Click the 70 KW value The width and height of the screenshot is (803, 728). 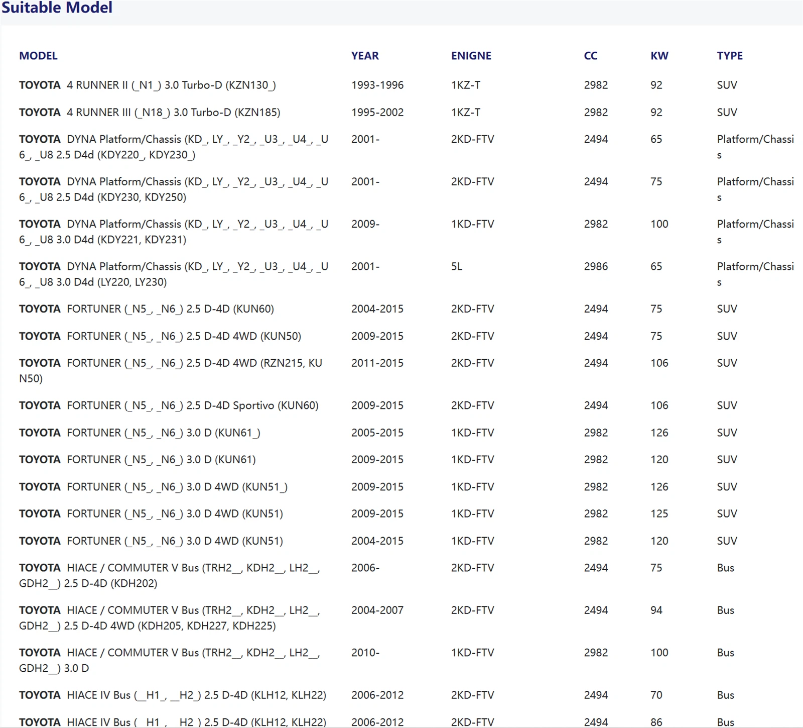coord(656,695)
